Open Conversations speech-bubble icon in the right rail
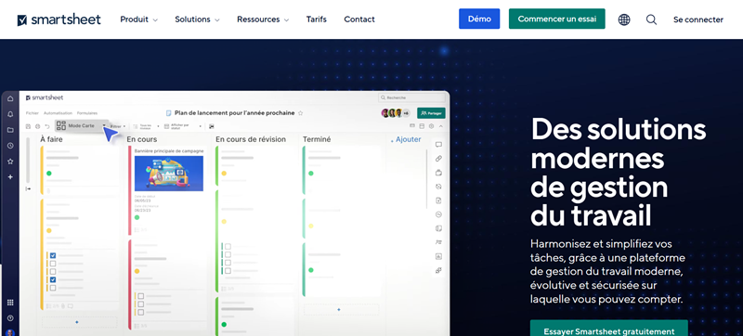This screenshot has width=743, height=336. coord(438,145)
